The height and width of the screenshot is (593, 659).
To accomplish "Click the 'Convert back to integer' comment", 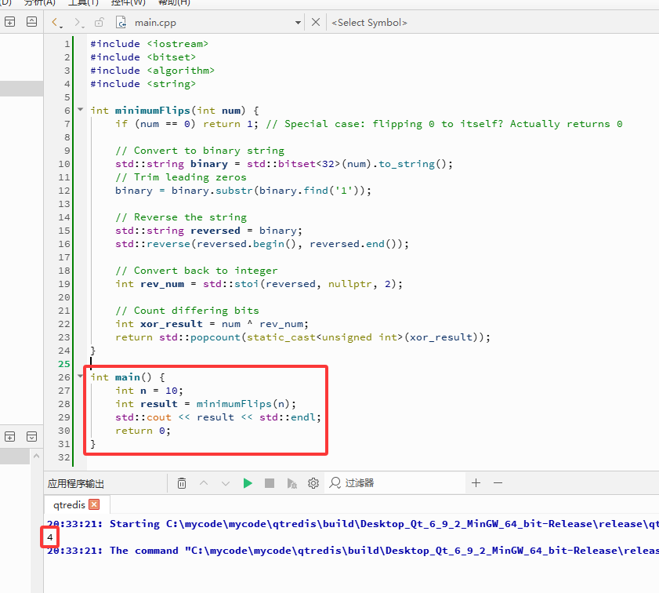I will pyautogui.click(x=196, y=271).
